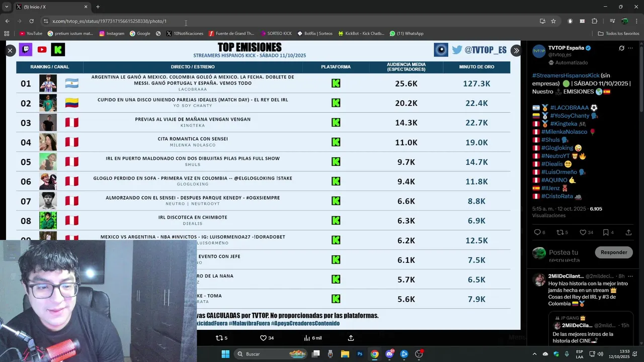Open Discord from the taskbar
This screenshot has height=362, width=644.
point(389,354)
